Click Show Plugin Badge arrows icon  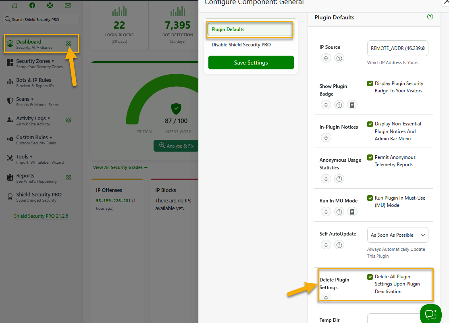coord(326,105)
